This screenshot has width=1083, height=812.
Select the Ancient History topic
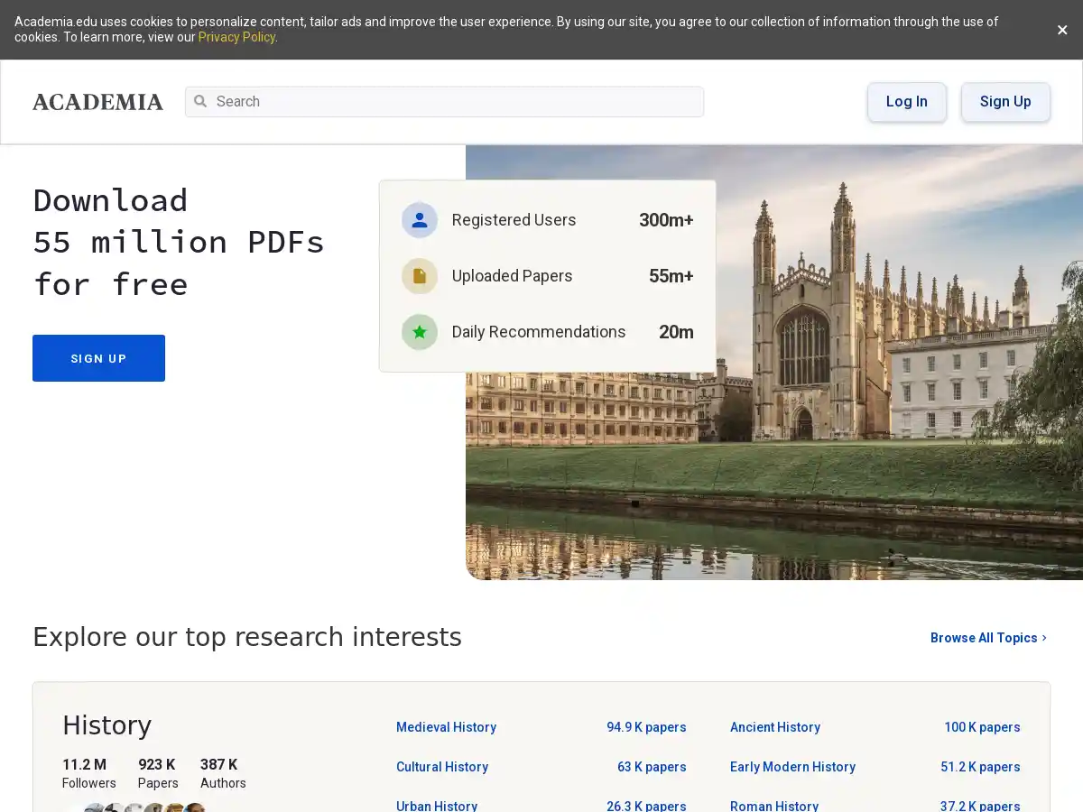[x=774, y=727]
